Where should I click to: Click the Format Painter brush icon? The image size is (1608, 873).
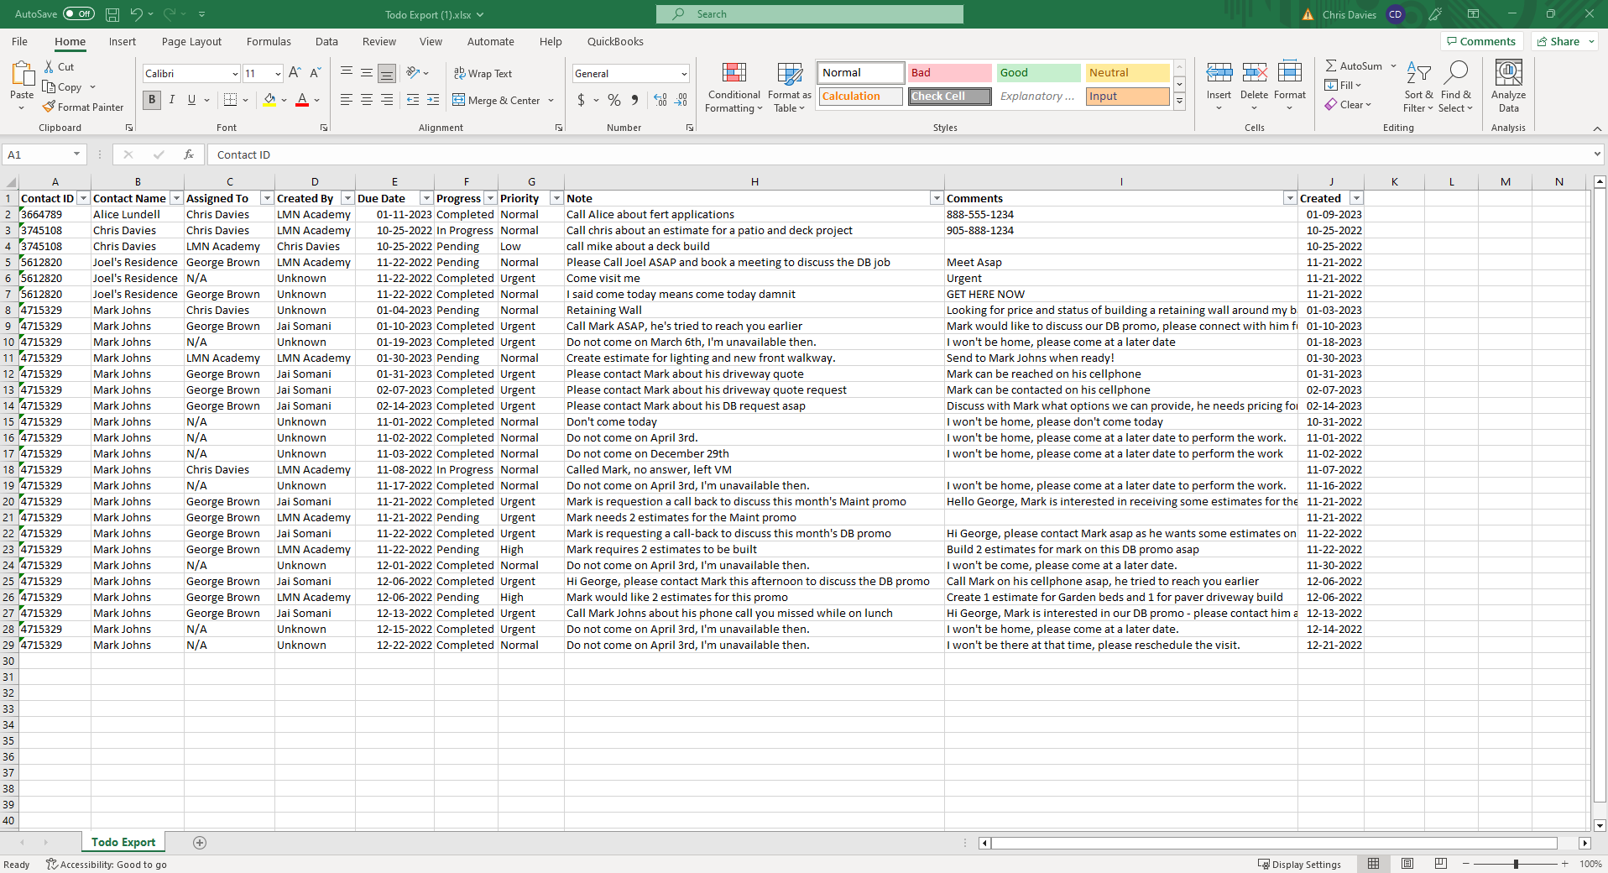coord(50,107)
